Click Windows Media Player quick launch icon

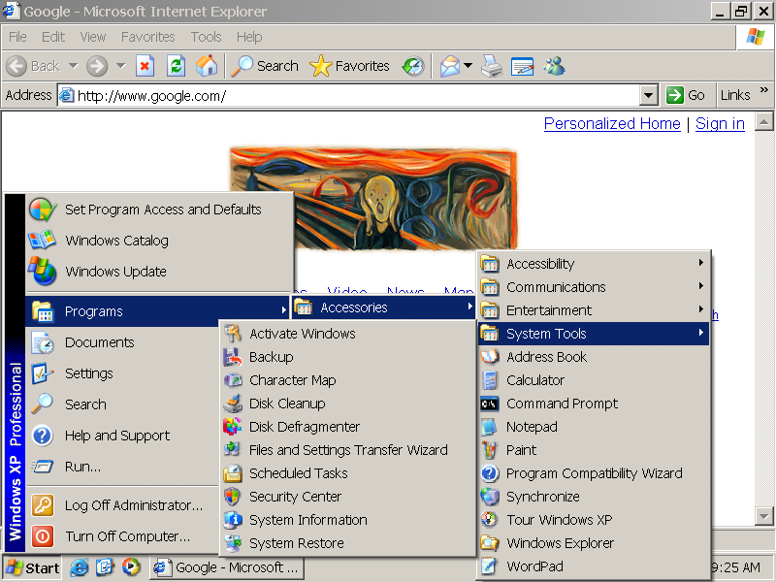tap(131, 567)
